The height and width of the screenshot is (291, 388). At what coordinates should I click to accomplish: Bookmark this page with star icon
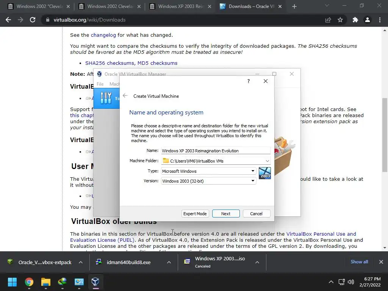[x=340, y=20]
